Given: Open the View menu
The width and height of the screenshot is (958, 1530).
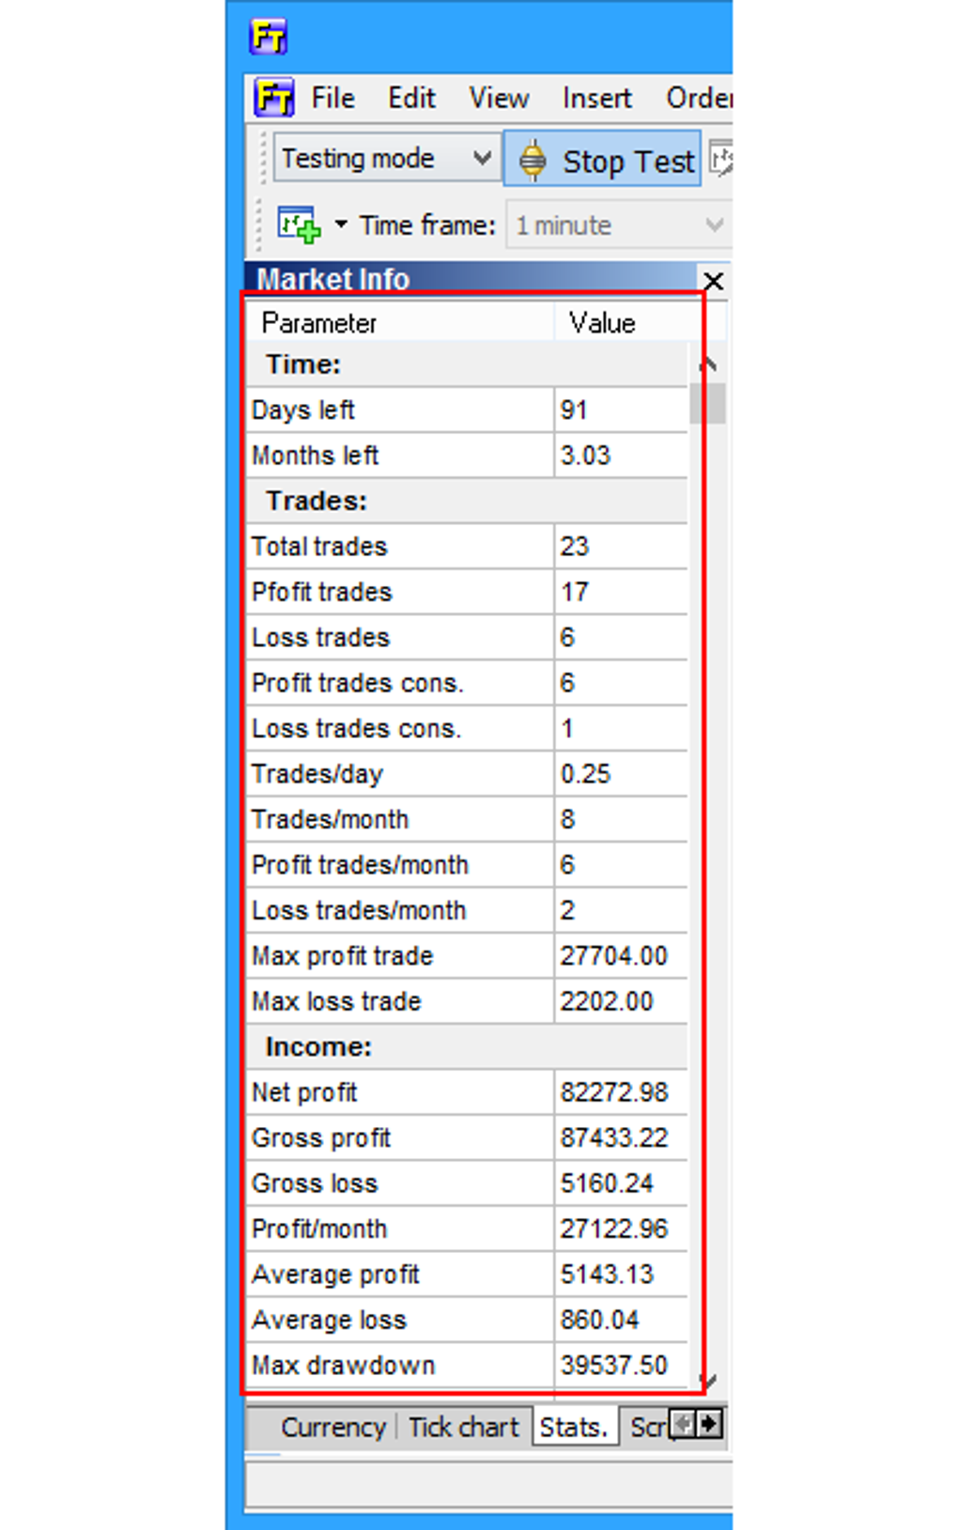Looking at the screenshot, I should pyautogui.click(x=499, y=98).
